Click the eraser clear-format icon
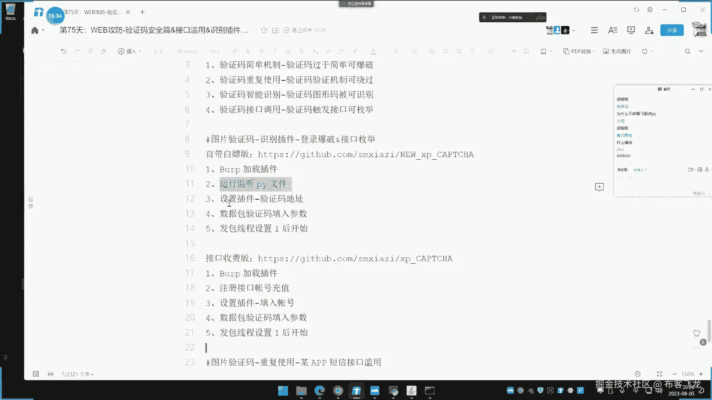The image size is (712, 400). [103, 51]
